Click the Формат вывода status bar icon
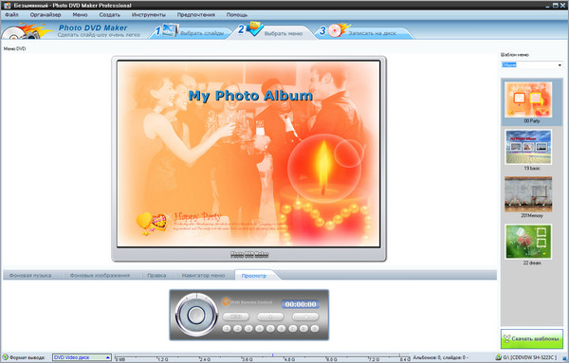 5,357
